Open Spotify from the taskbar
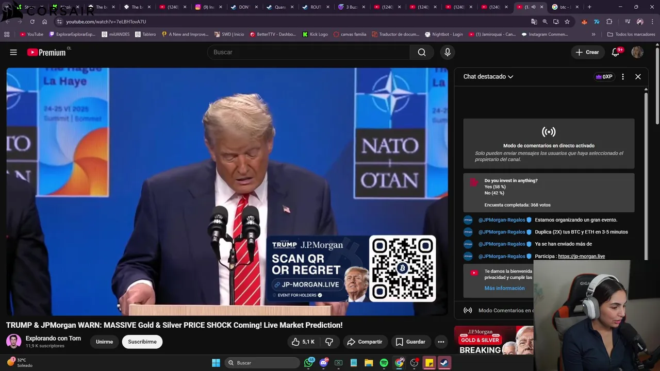Screen dimensions: 660x371 384,363
